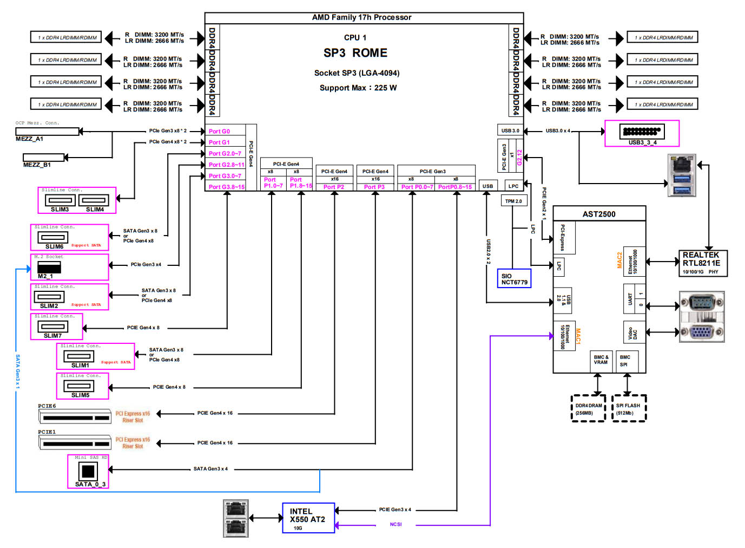
Task: Click the USB3_3_4 header connector graphic
Action: (641, 131)
